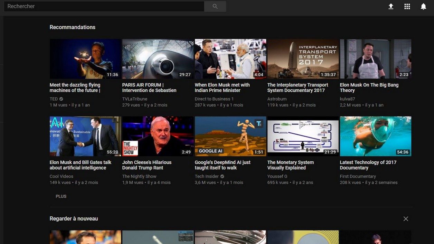Click the '119 k vues' view count text

278,105
